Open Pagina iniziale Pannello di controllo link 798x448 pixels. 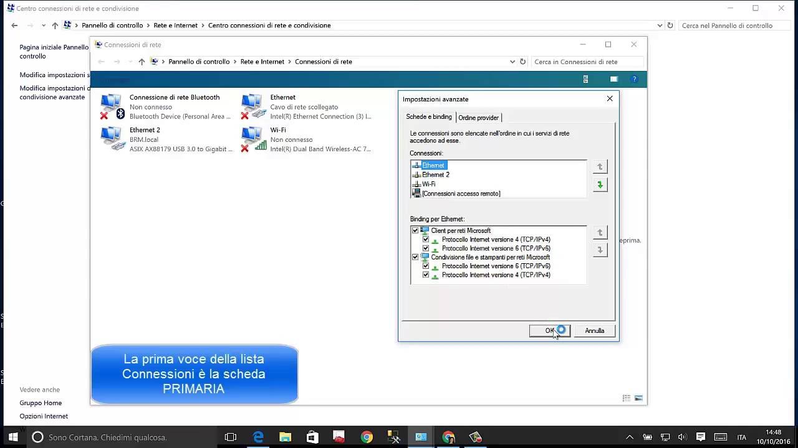click(54, 52)
